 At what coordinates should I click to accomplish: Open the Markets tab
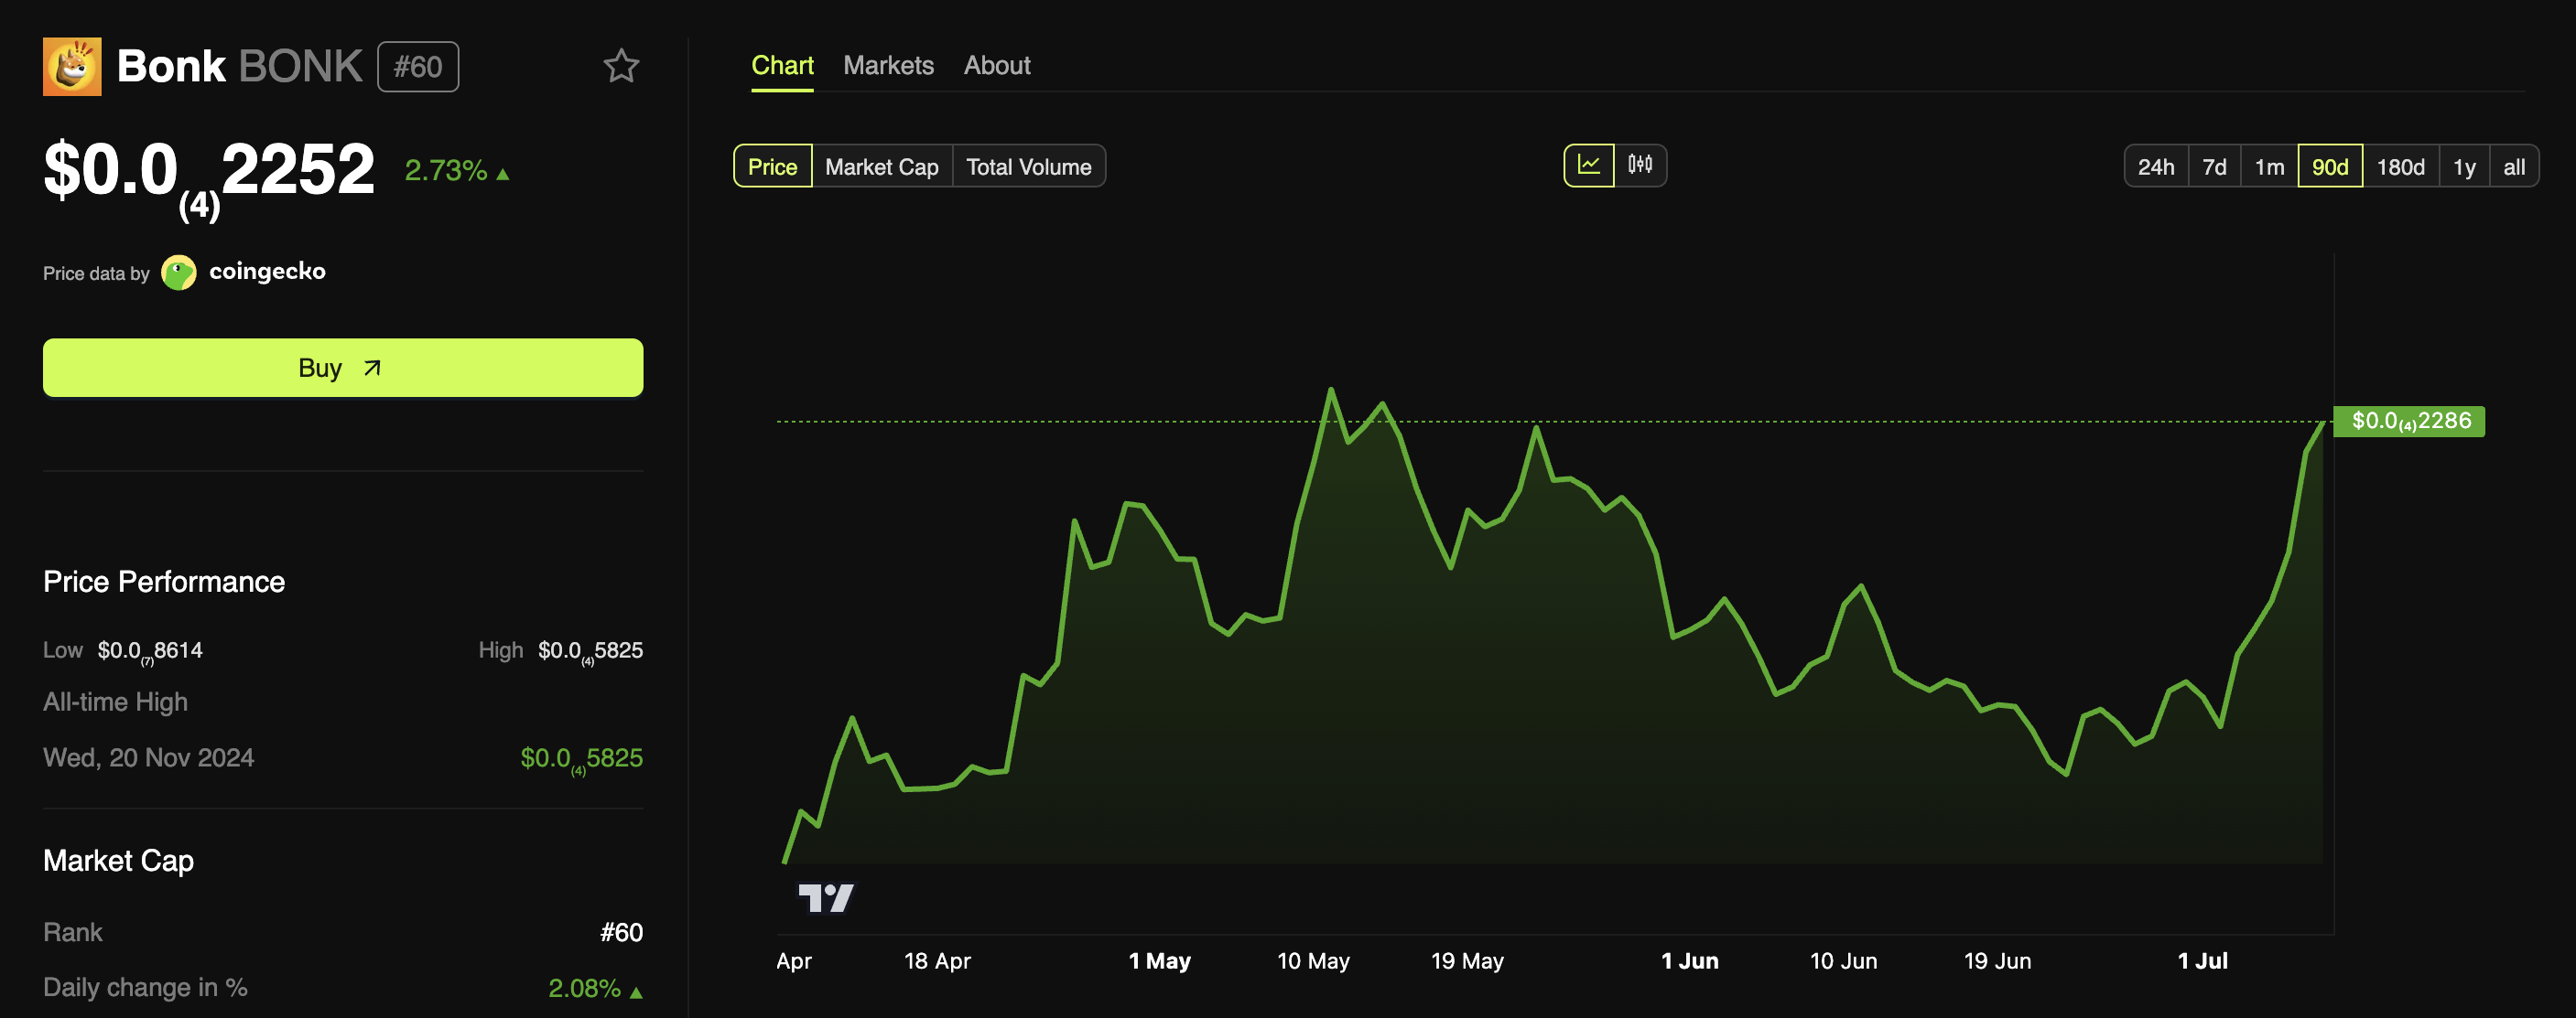click(x=888, y=66)
